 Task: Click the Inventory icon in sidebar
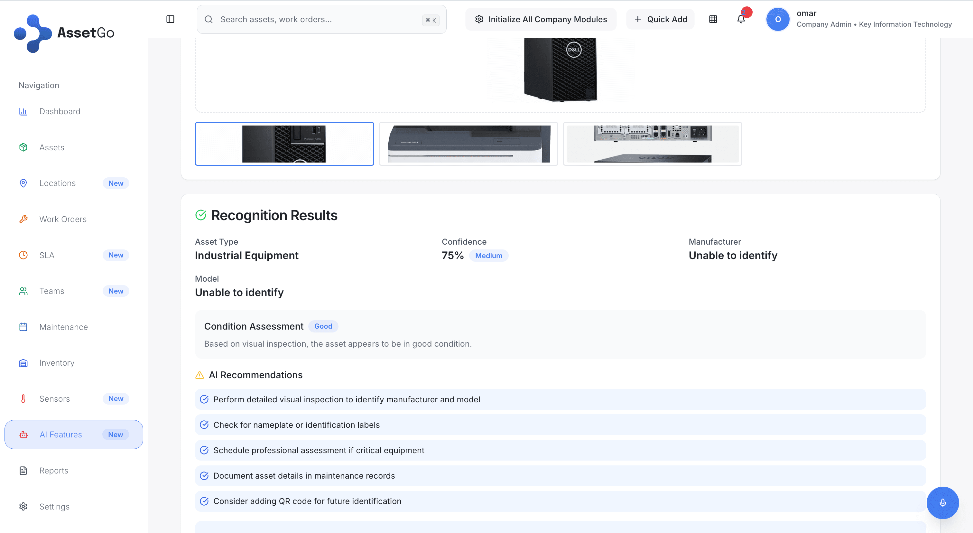point(23,363)
